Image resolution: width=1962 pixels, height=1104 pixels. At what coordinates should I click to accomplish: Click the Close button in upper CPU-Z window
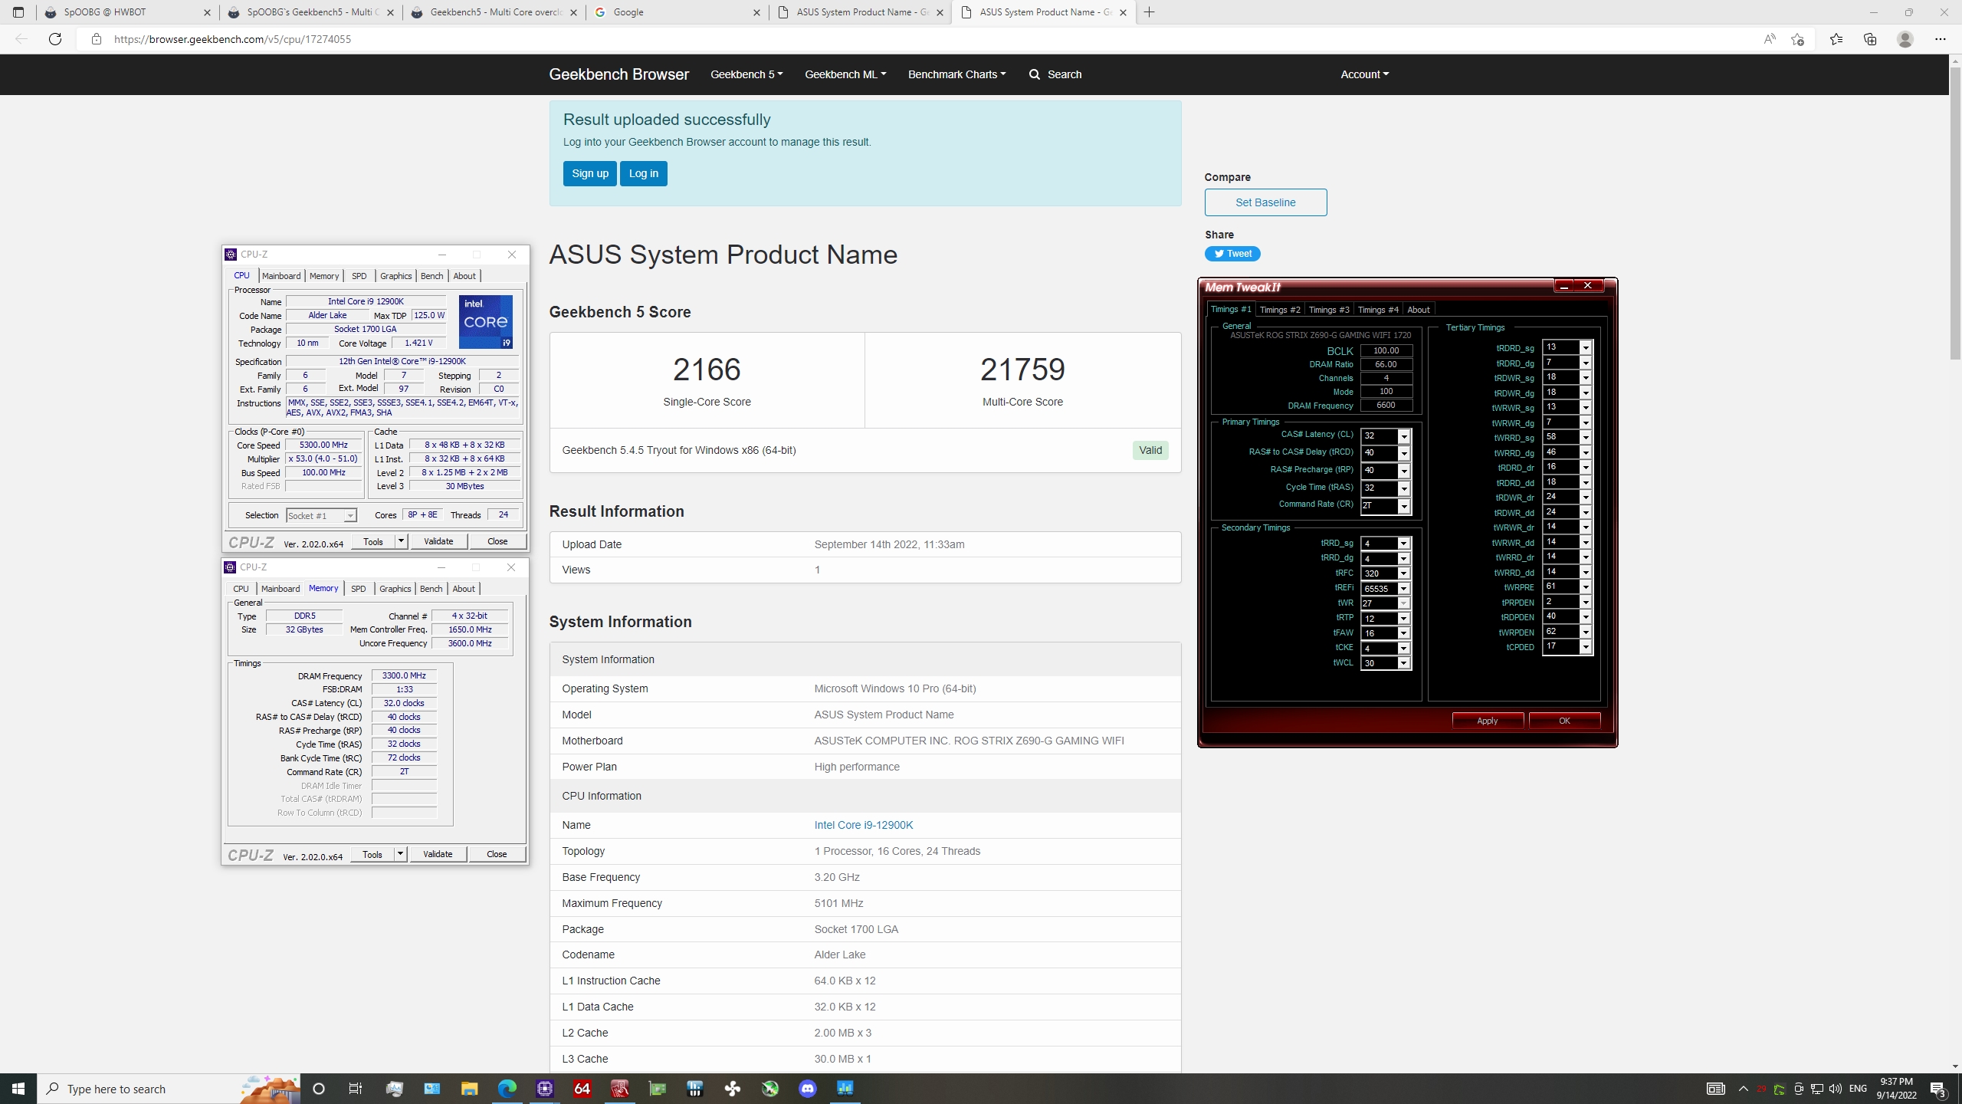tap(497, 541)
